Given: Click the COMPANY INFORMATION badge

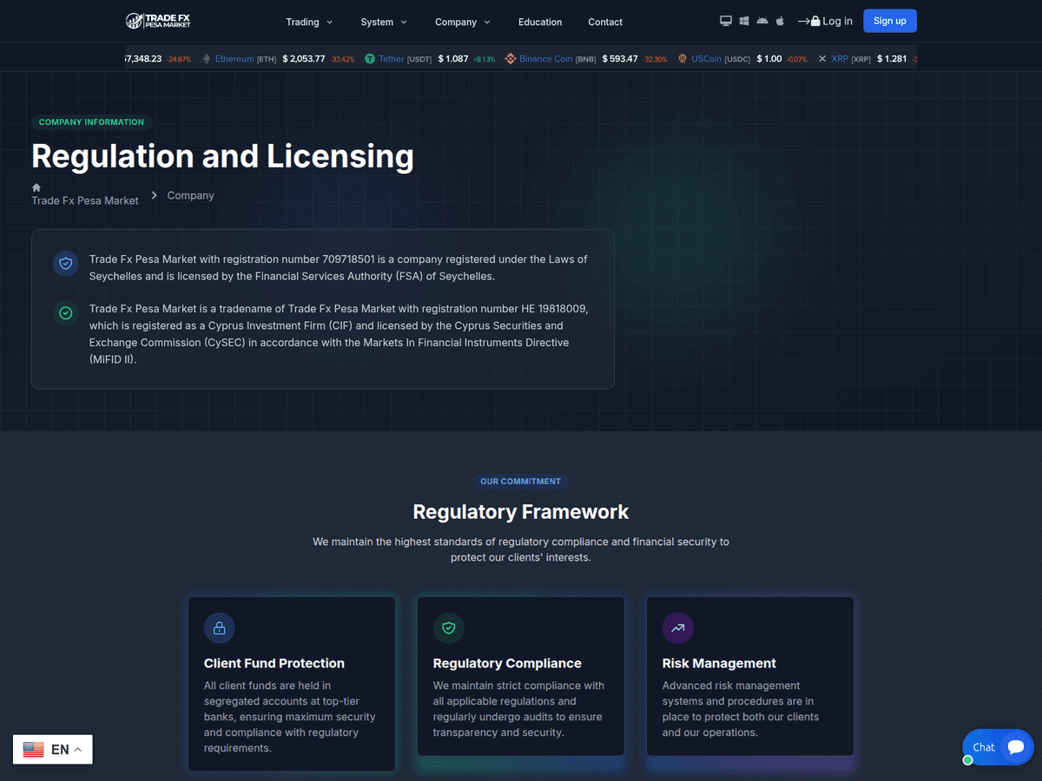Looking at the screenshot, I should 91,122.
